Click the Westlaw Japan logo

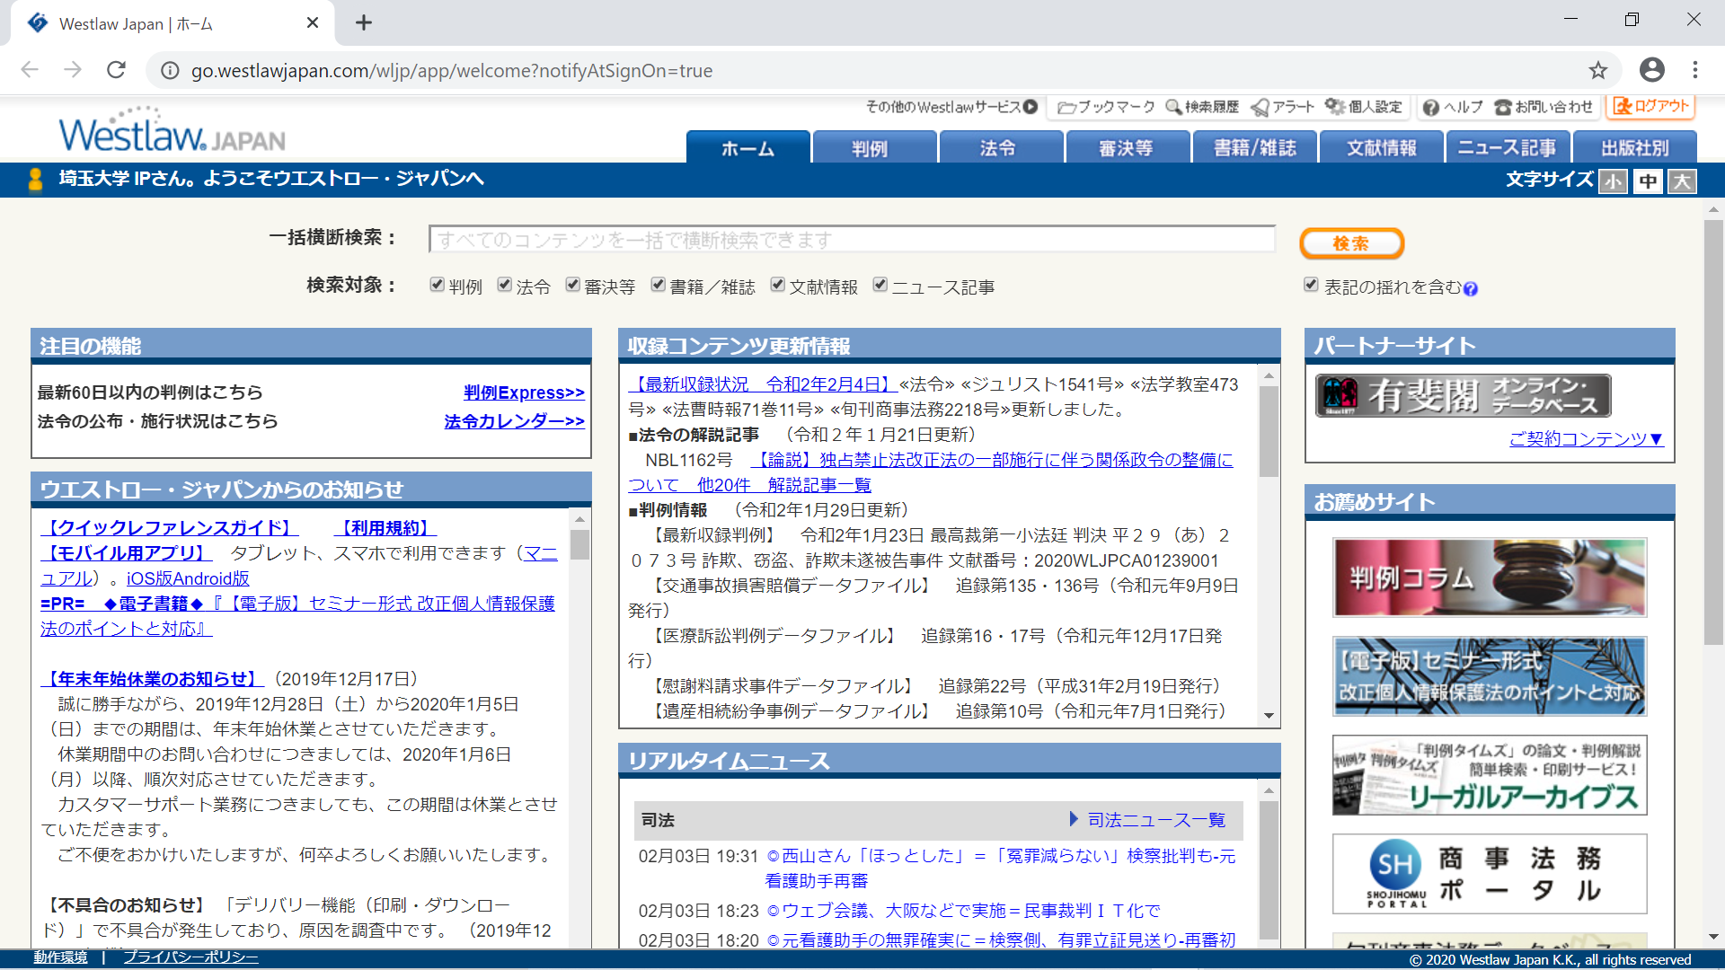point(172,131)
